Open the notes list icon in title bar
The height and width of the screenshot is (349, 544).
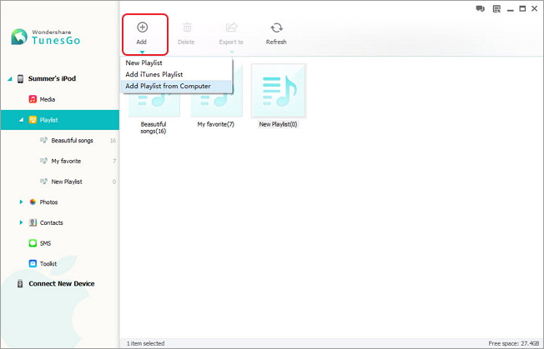pyautogui.click(x=496, y=8)
